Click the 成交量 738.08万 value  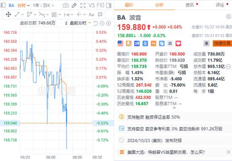tap(216, 54)
